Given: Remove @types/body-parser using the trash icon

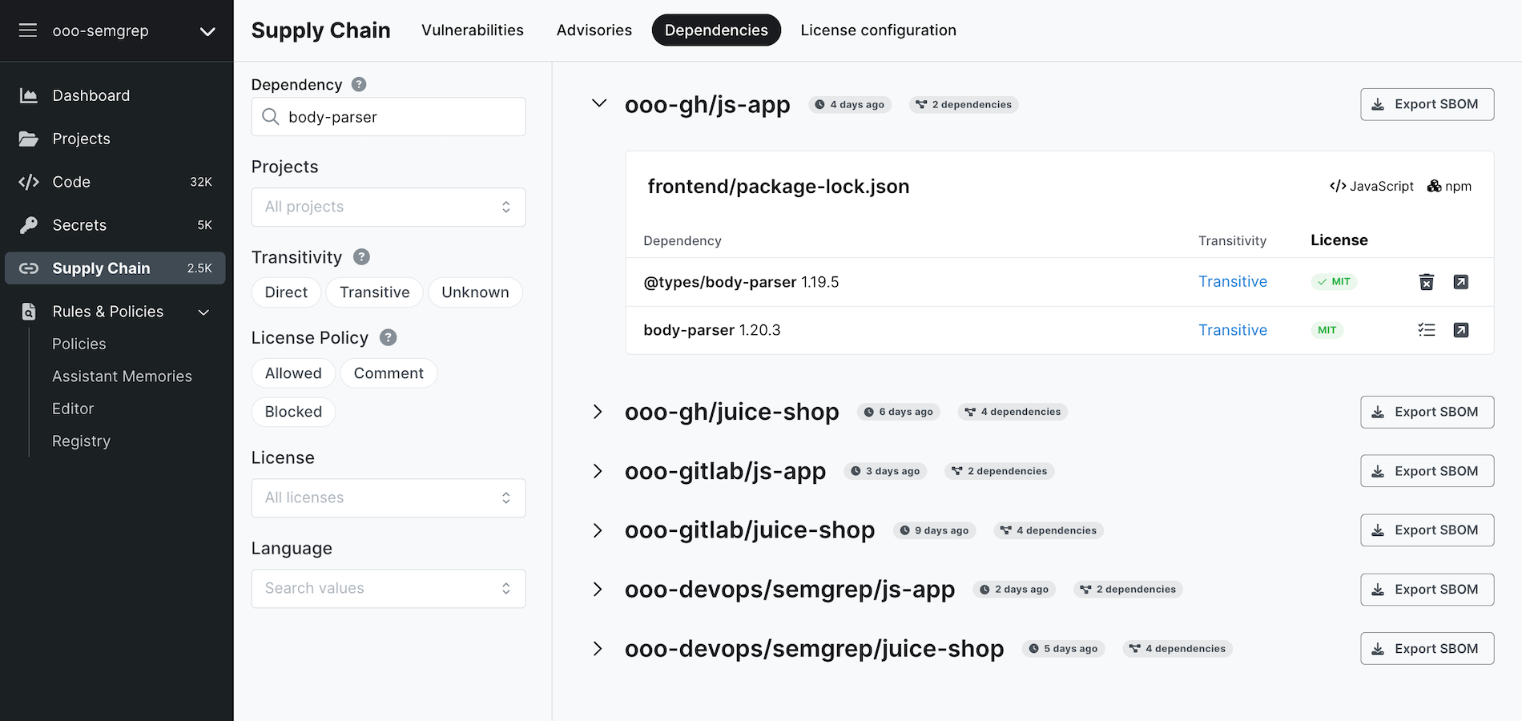Looking at the screenshot, I should coord(1427,282).
